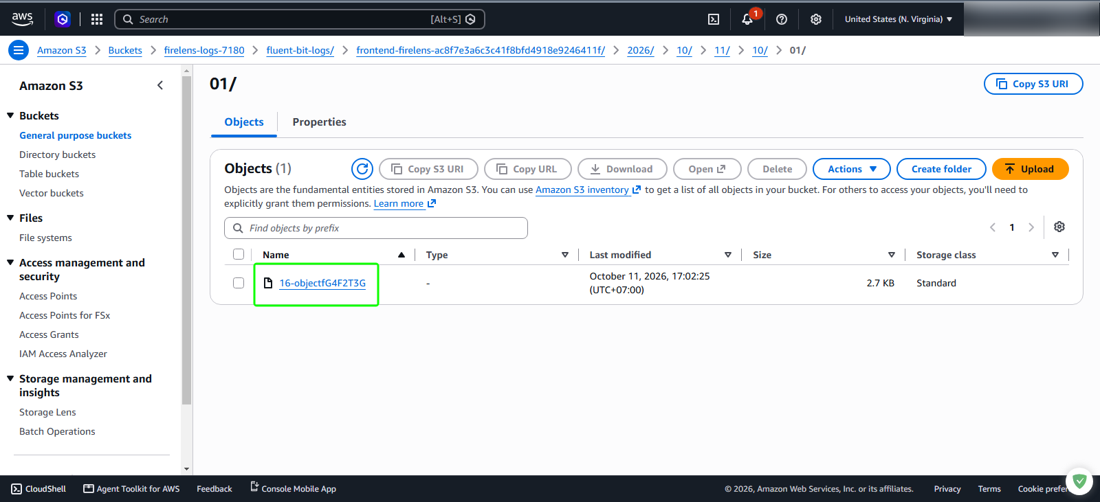1100x502 pixels.
Task: Open Directory buckets
Action: point(58,155)
